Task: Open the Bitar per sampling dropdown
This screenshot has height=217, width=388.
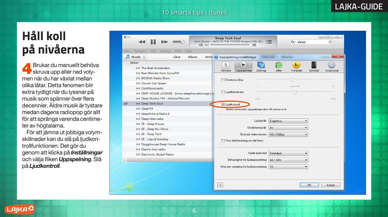Action: [x=288, y=167]
